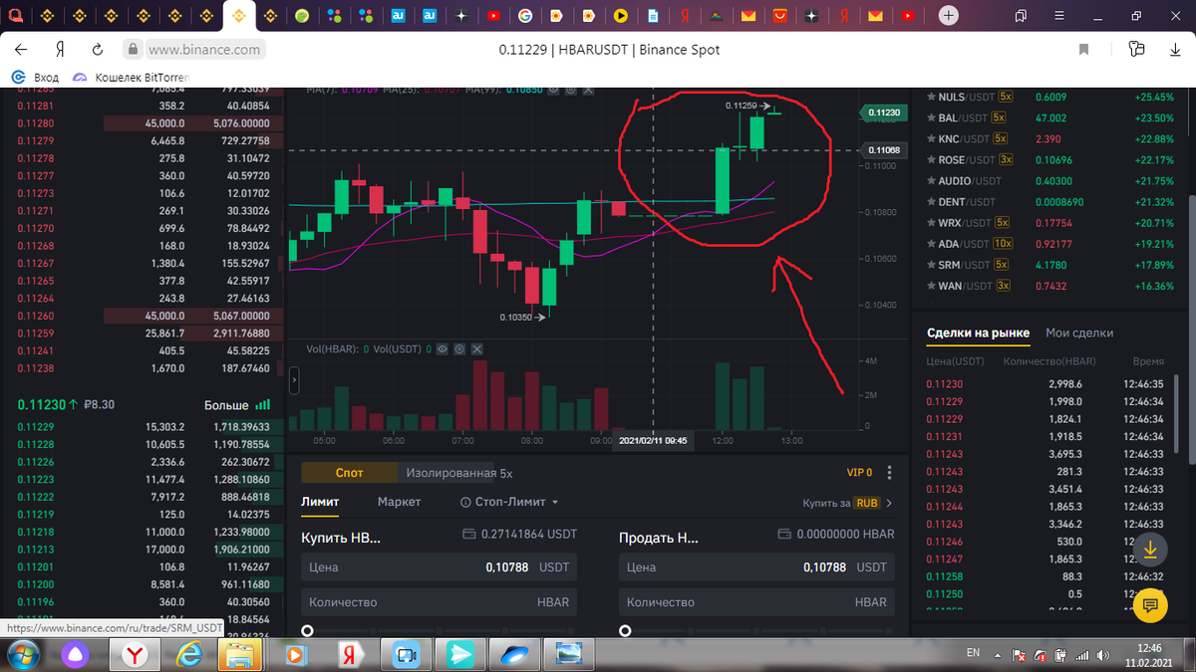The height and width of the screenshot is (672, 1196).
Task: Go back with browser back arrow
Action: pyautogui.click(x=21, y=50)
